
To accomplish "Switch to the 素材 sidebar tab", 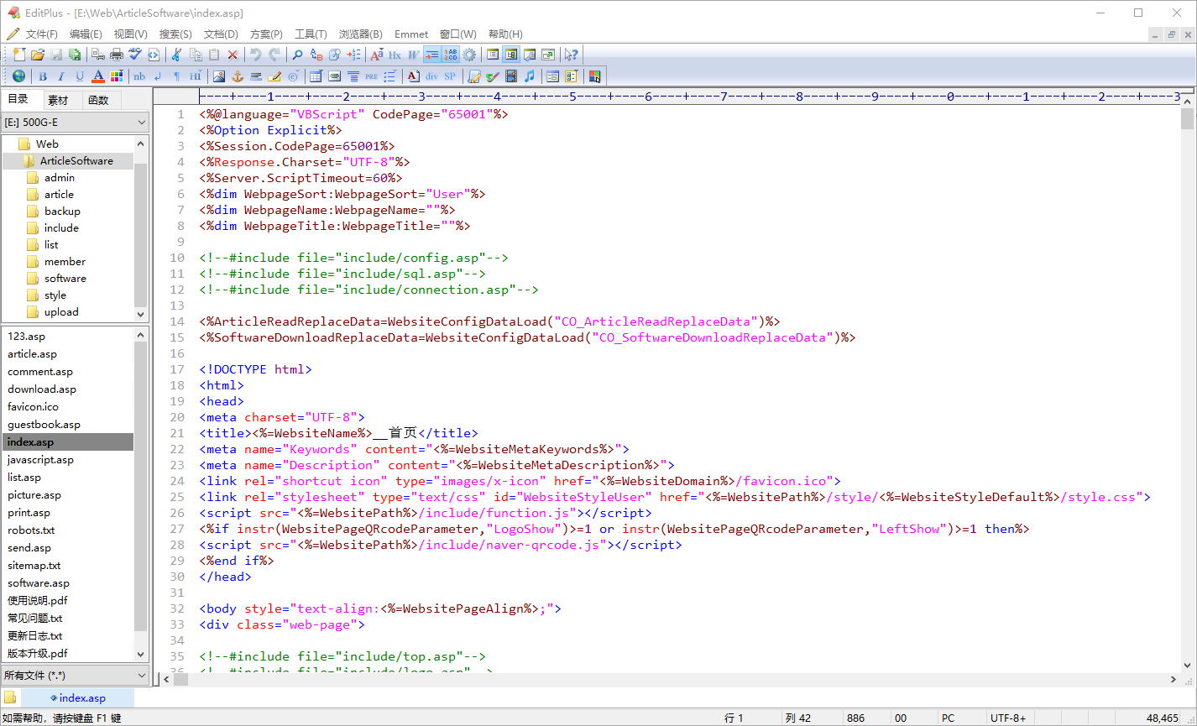I will point(58,100).
